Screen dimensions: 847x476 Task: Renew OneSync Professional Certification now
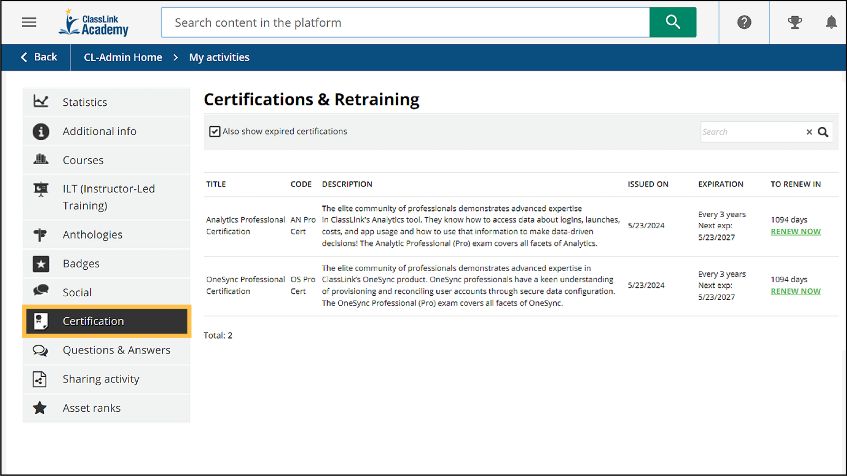click(x=795, y=291)
